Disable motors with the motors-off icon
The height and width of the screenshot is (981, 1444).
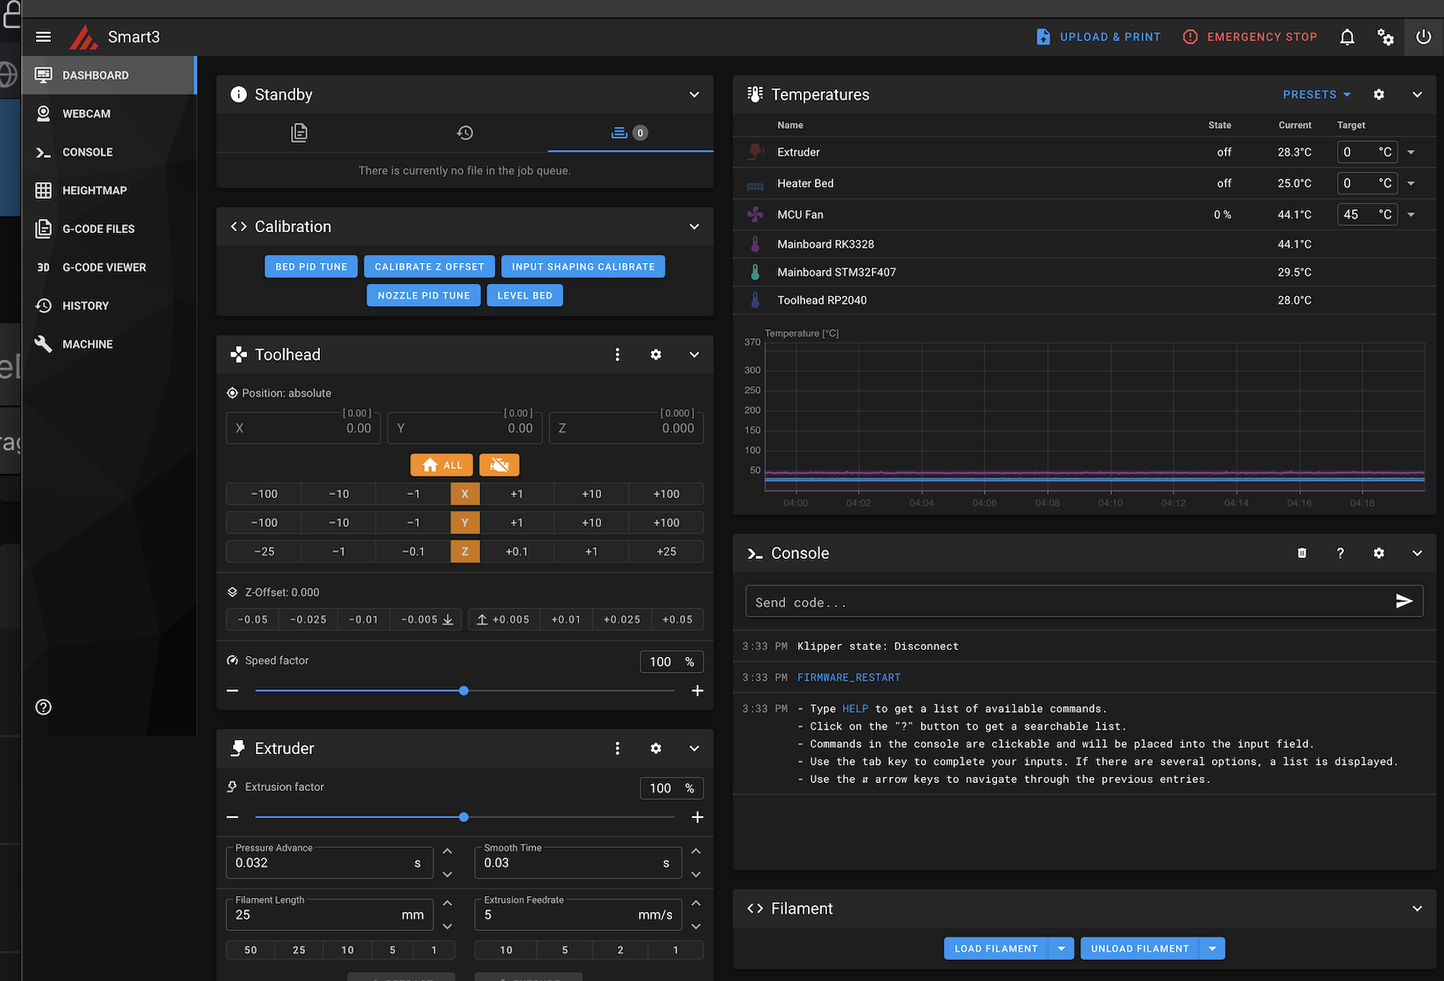tap(499, 465)
